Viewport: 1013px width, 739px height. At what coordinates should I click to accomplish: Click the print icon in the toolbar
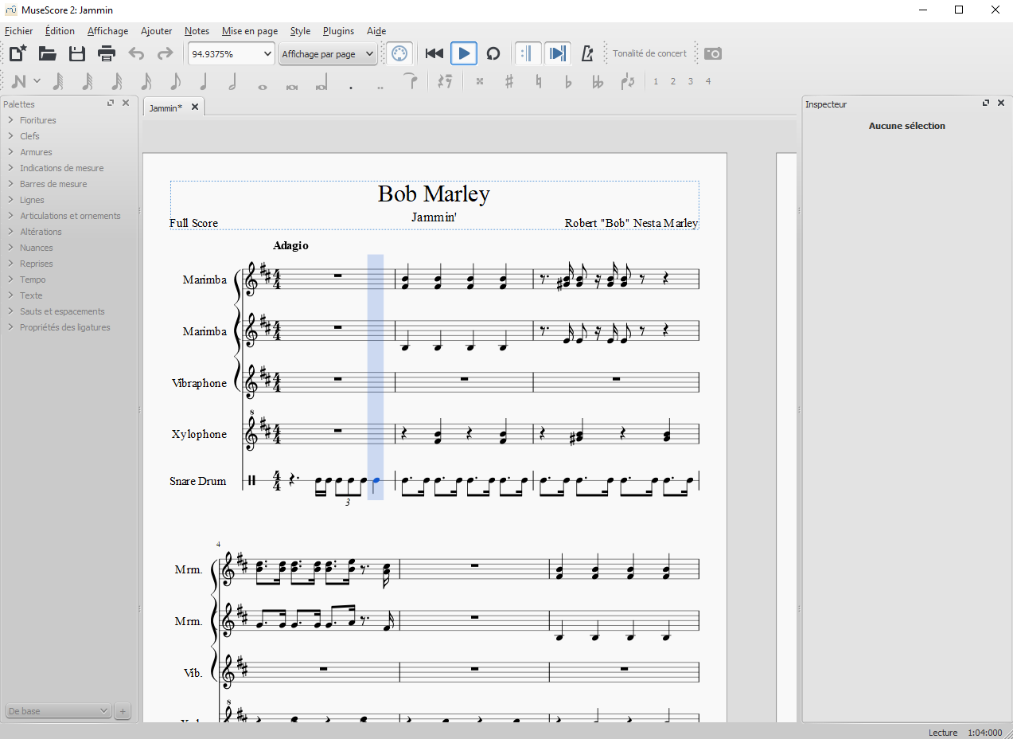(107, 53)
